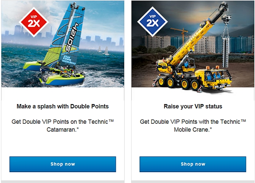This screenshot has width=255, height=183.
Task: Click Shop now under the Catamaran offer
Action: (63, 164)
